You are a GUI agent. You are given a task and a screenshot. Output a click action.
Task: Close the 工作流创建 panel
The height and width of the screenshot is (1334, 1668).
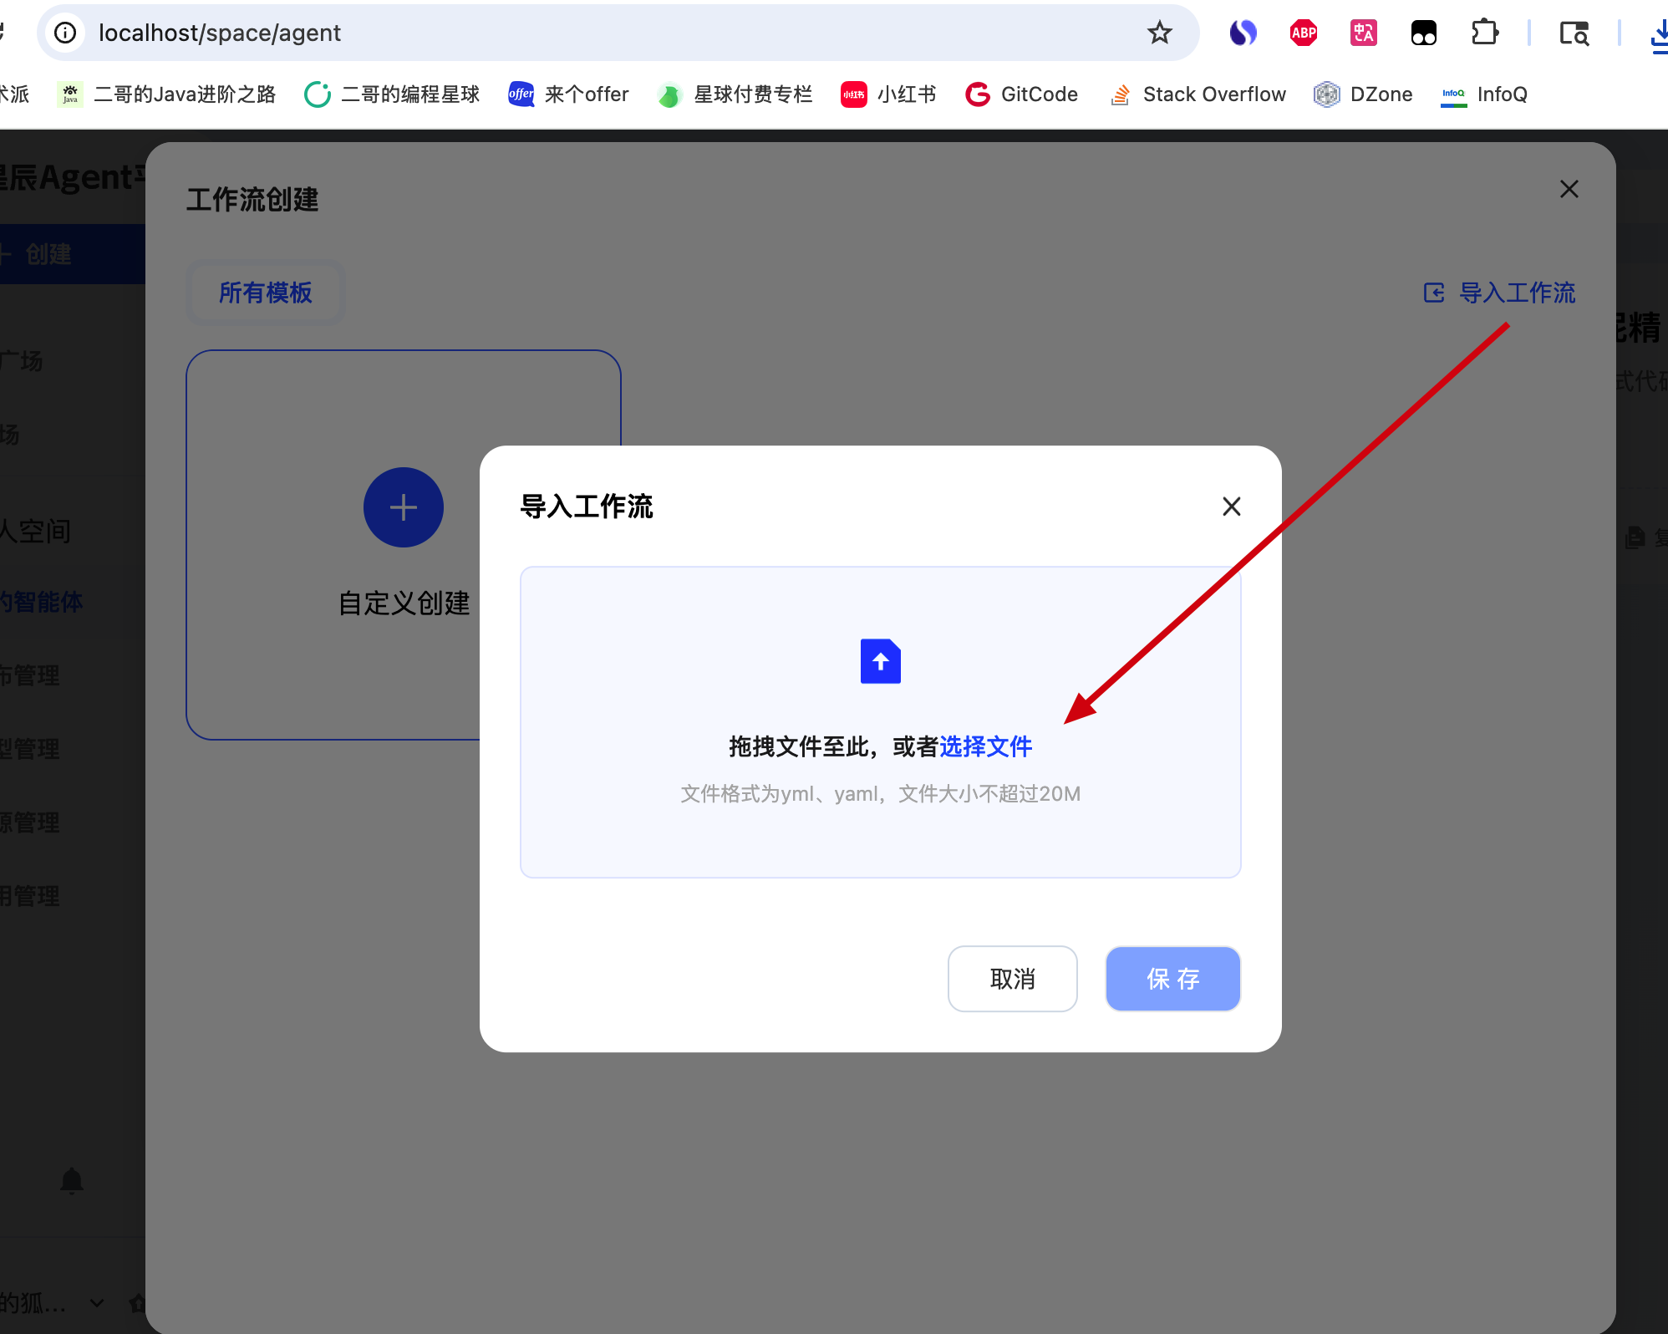point(1569,190)
